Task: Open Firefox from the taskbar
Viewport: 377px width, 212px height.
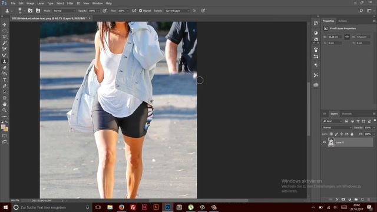Action: [121, 207]
